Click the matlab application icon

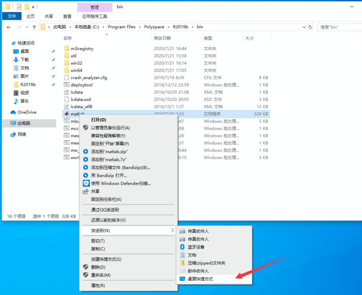tap(67, 114)
